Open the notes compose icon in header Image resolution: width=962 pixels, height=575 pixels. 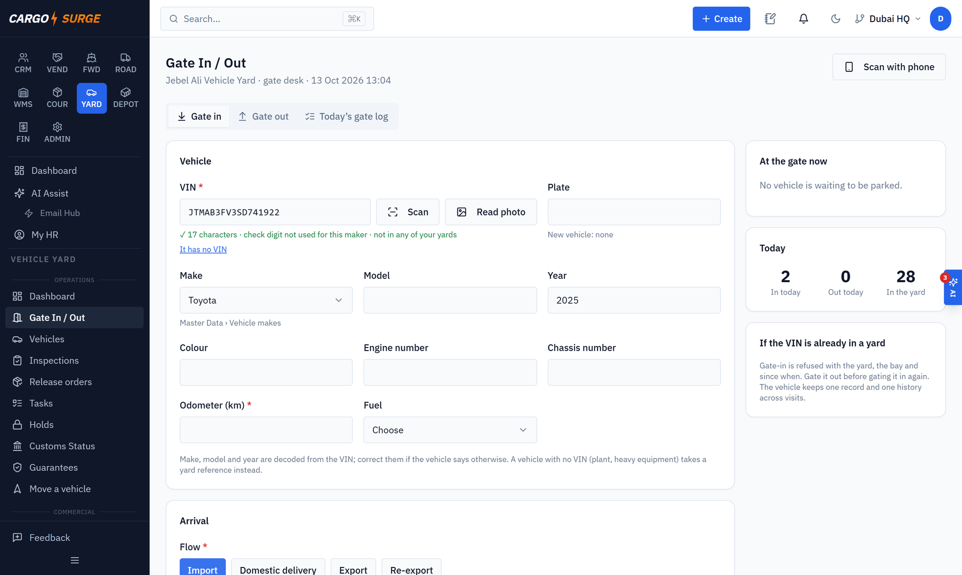(x=770, y=19)
